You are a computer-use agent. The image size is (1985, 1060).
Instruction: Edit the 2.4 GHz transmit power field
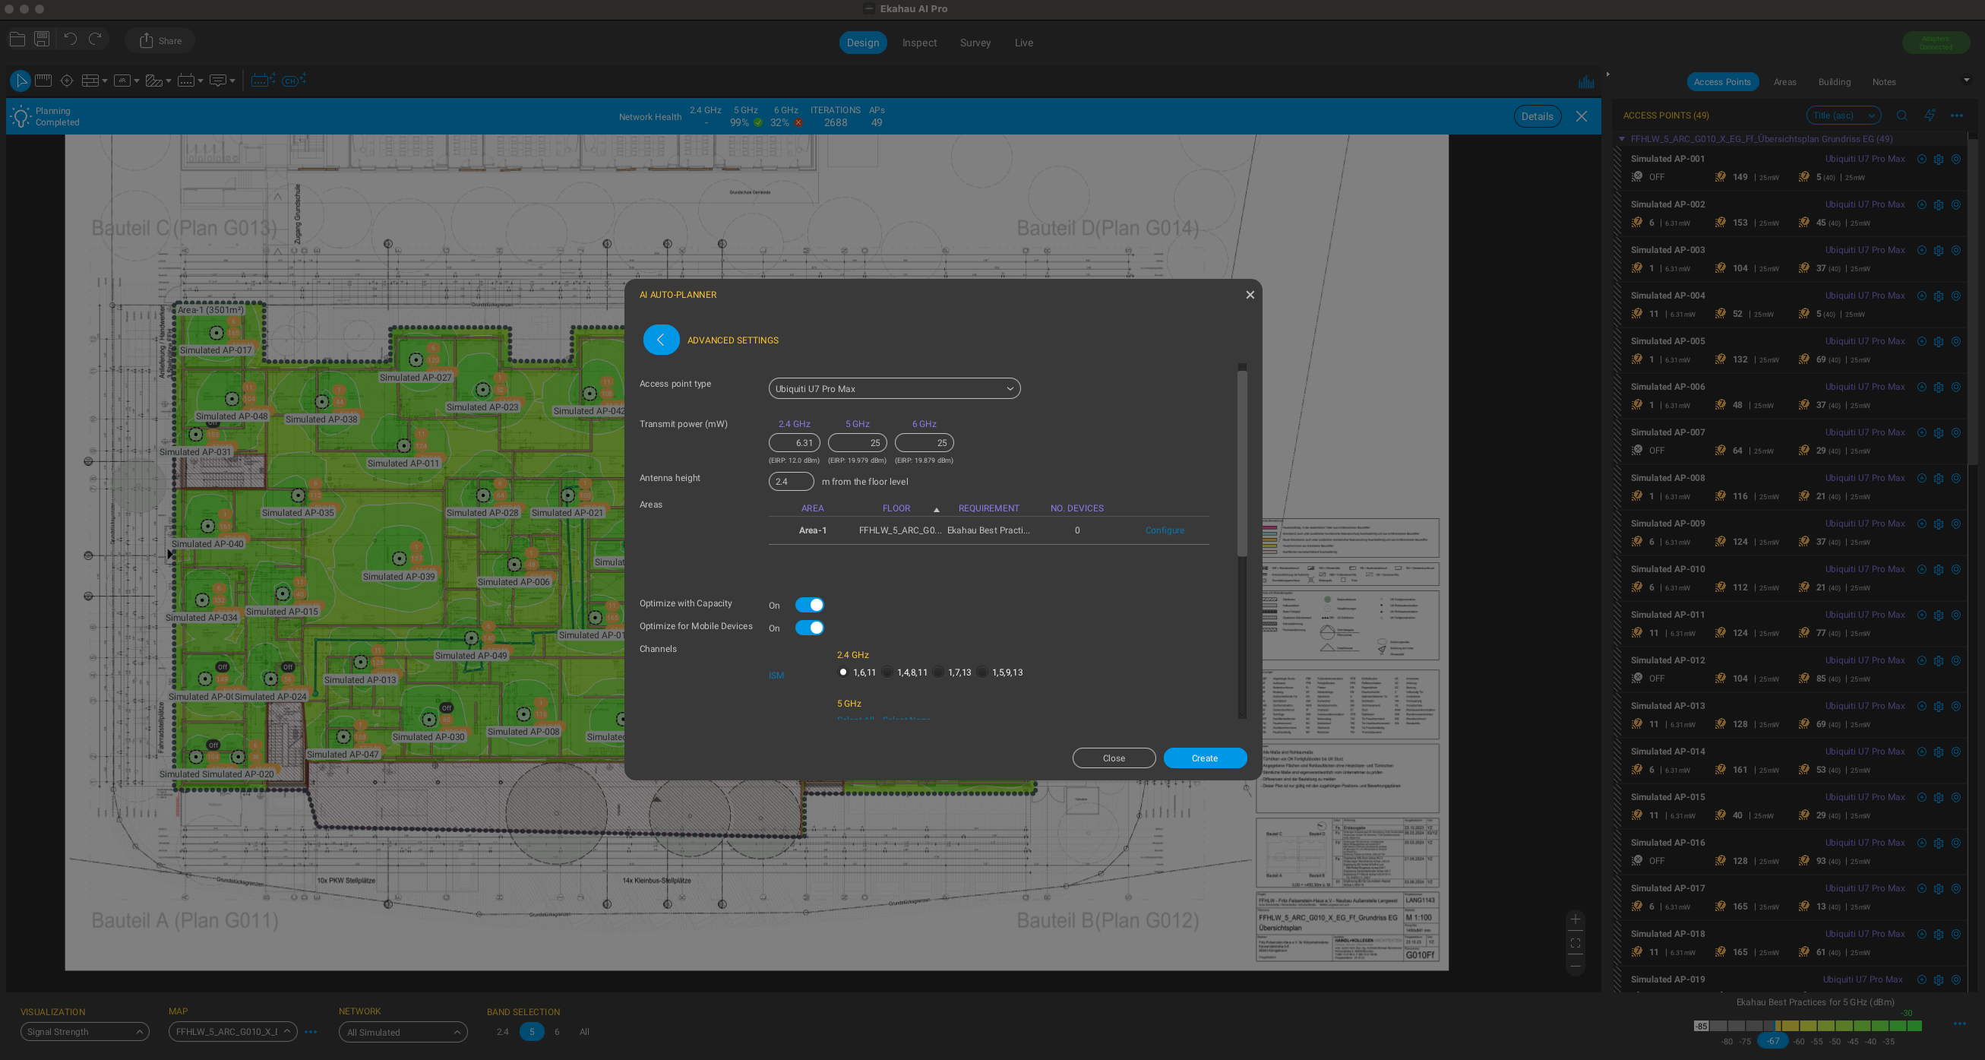[x=795, y=443]
